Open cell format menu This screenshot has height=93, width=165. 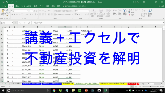(125, 13)
